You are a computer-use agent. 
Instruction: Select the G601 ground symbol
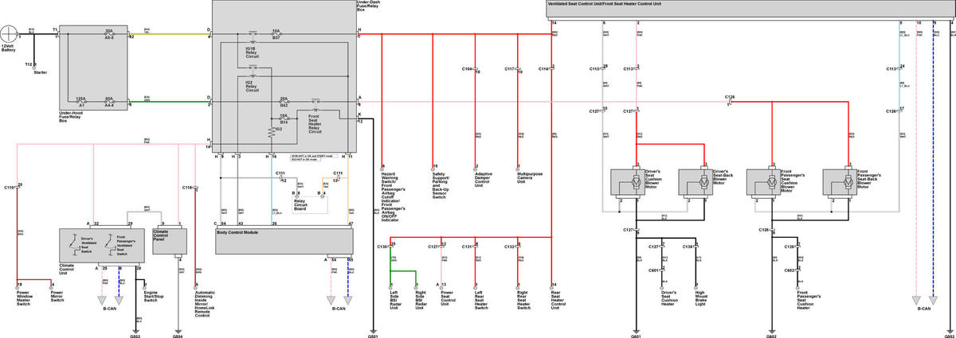coord(636,328)
